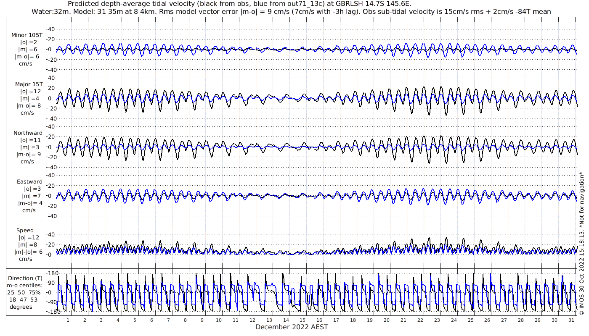Image resolution: width=589 pixels, height=336 pixels.
Task: Click day '31' on the date axis
Action: click(x=571, y=320)
